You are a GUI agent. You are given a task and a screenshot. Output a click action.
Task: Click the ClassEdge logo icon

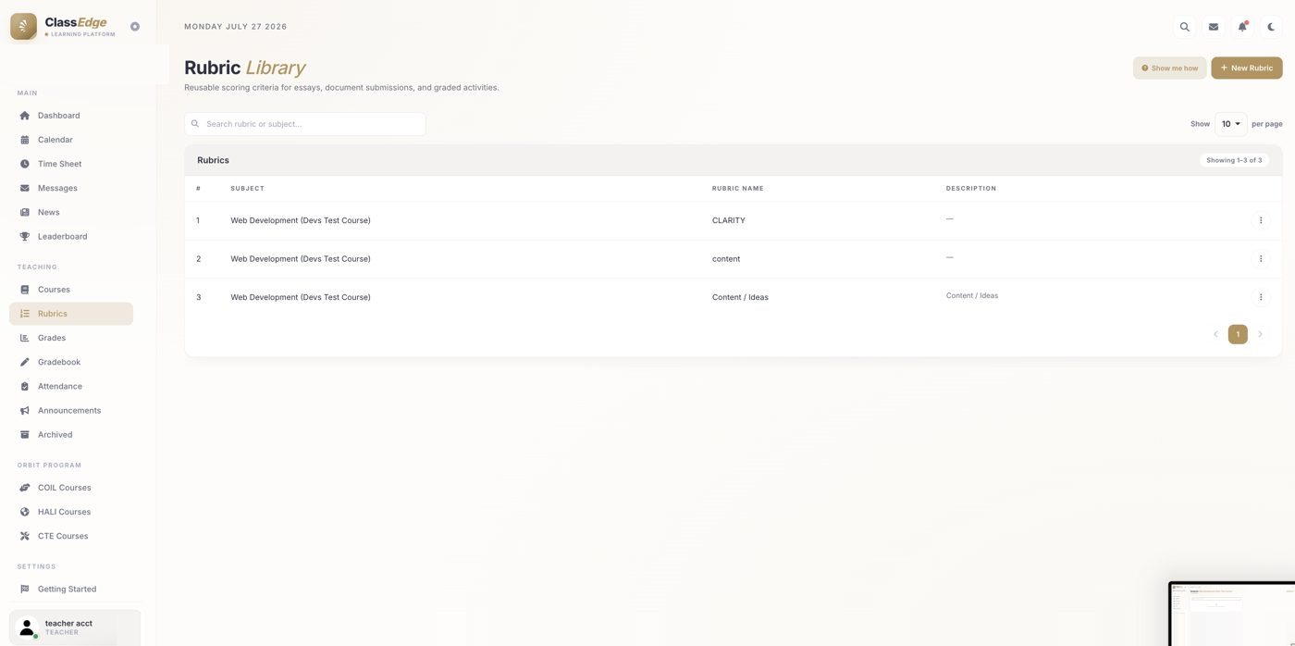click(23, 27)
